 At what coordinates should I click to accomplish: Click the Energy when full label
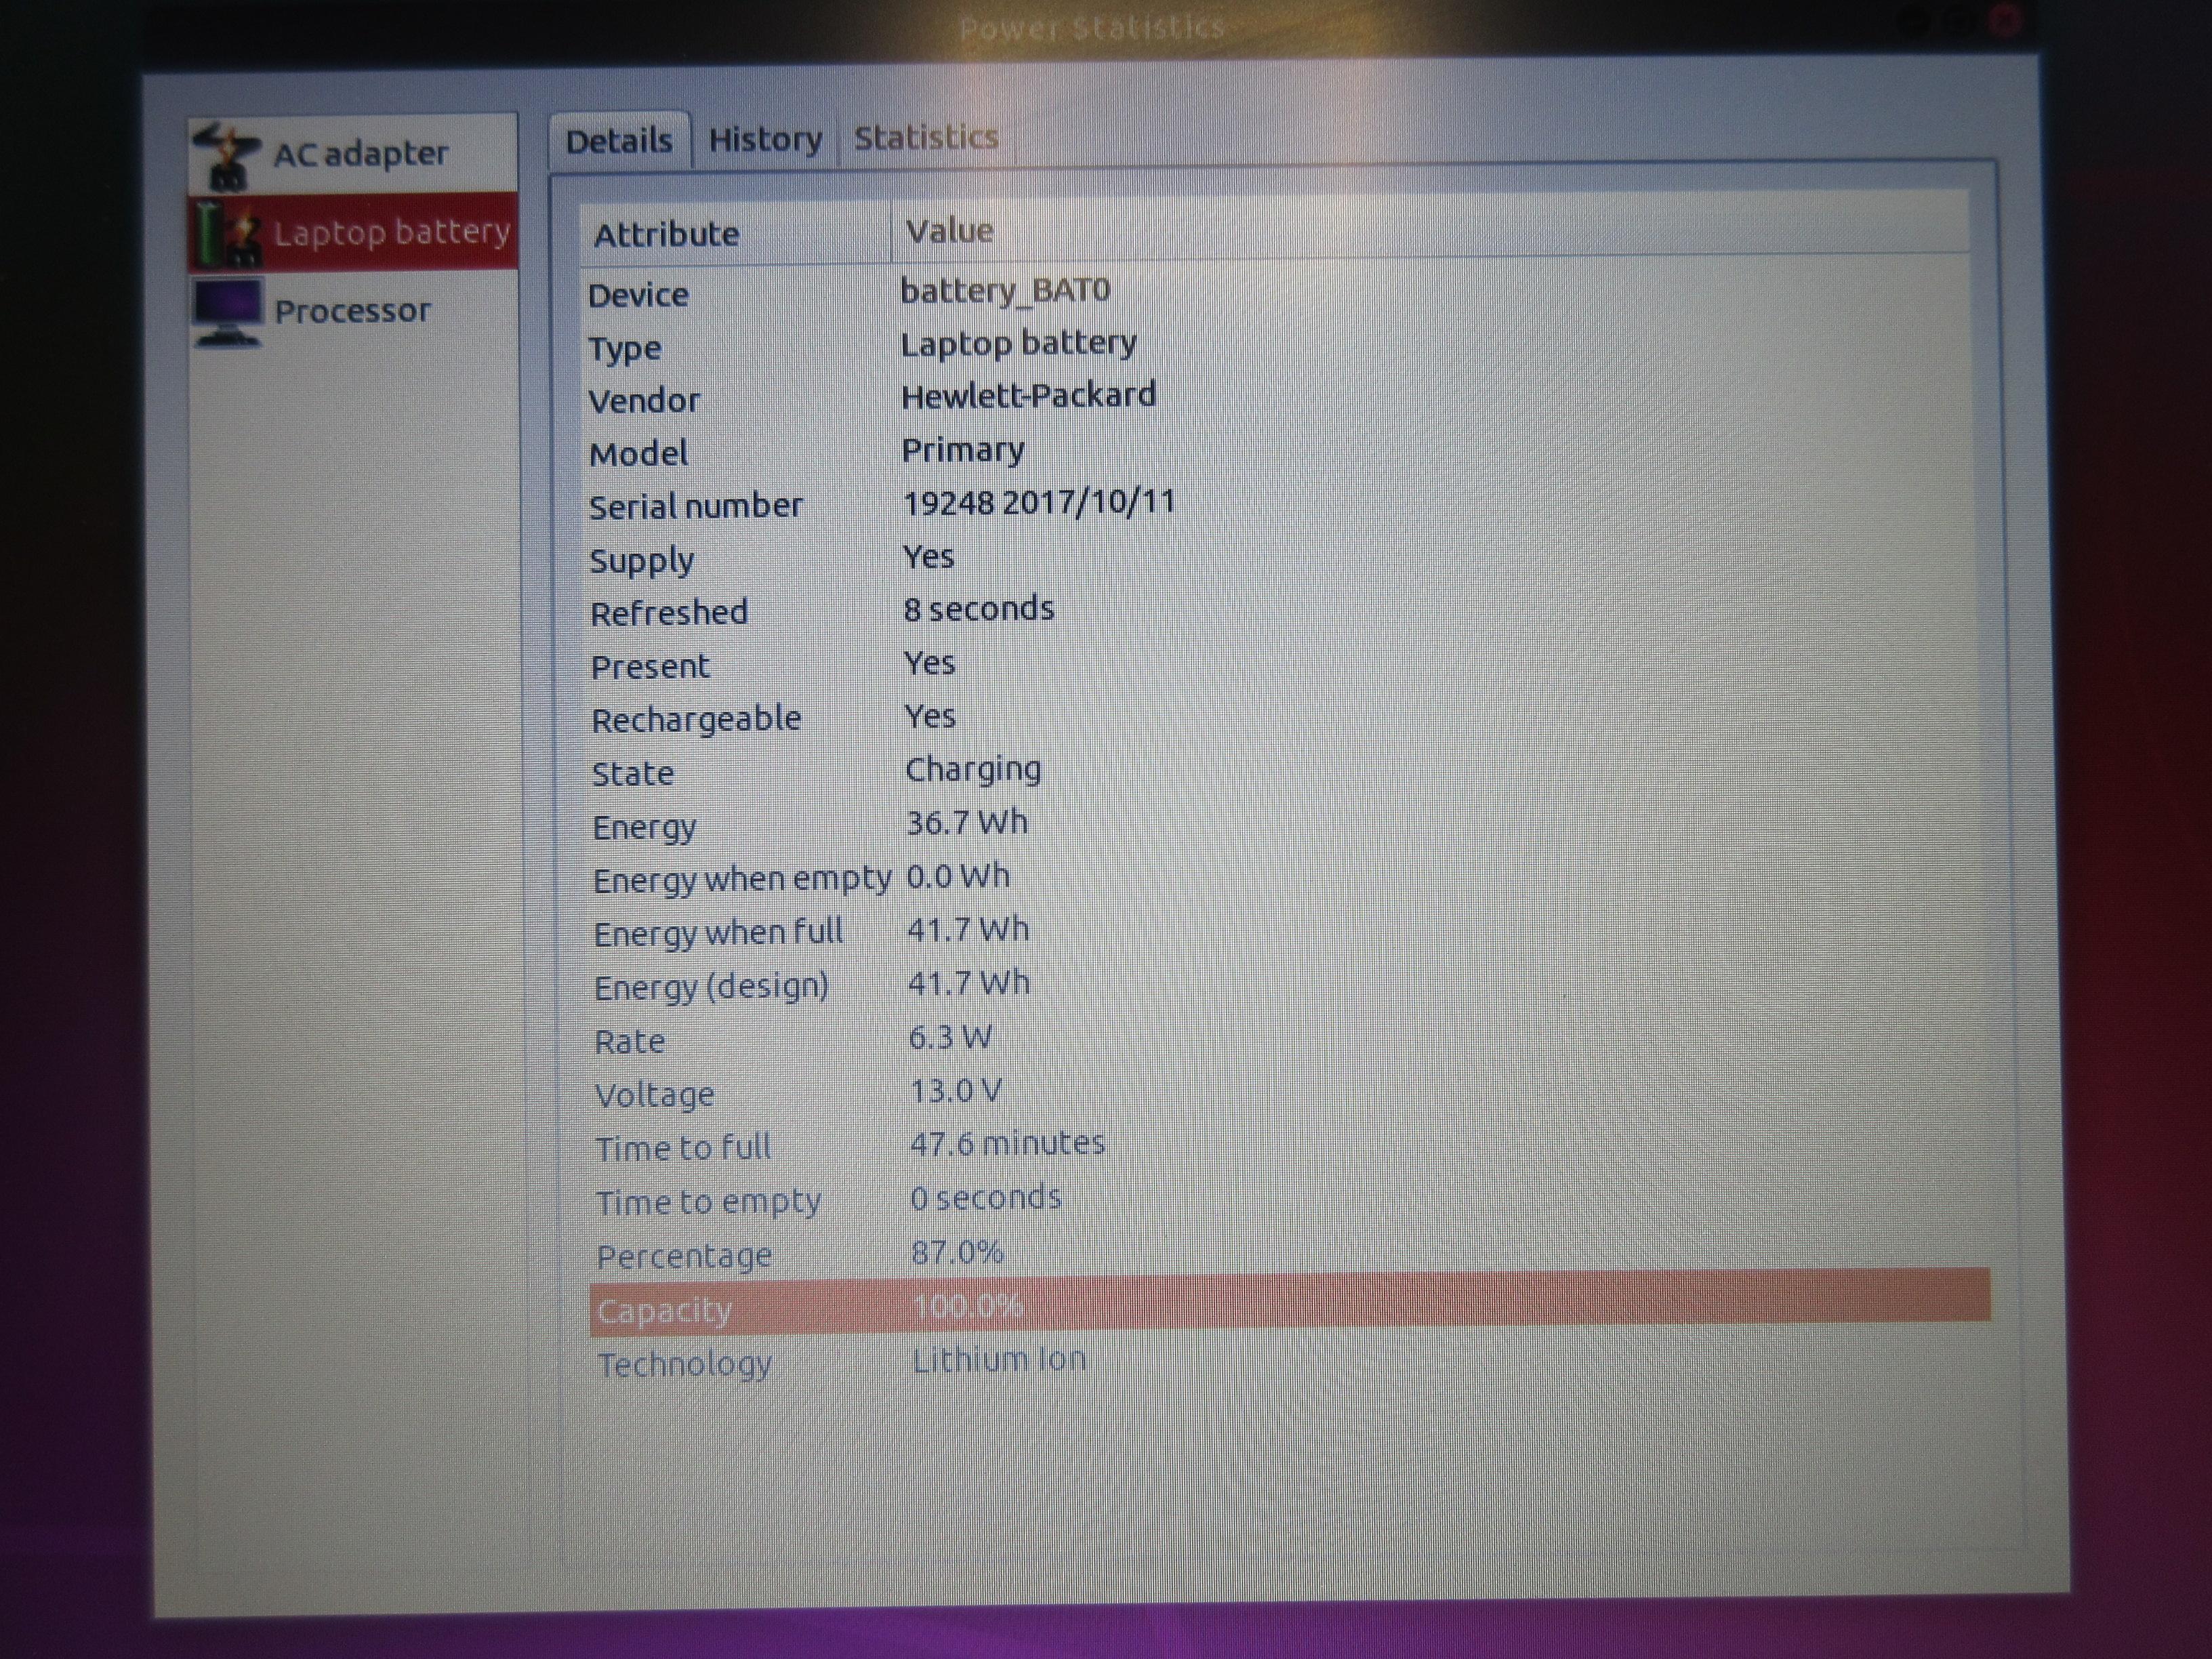[719, 933]
